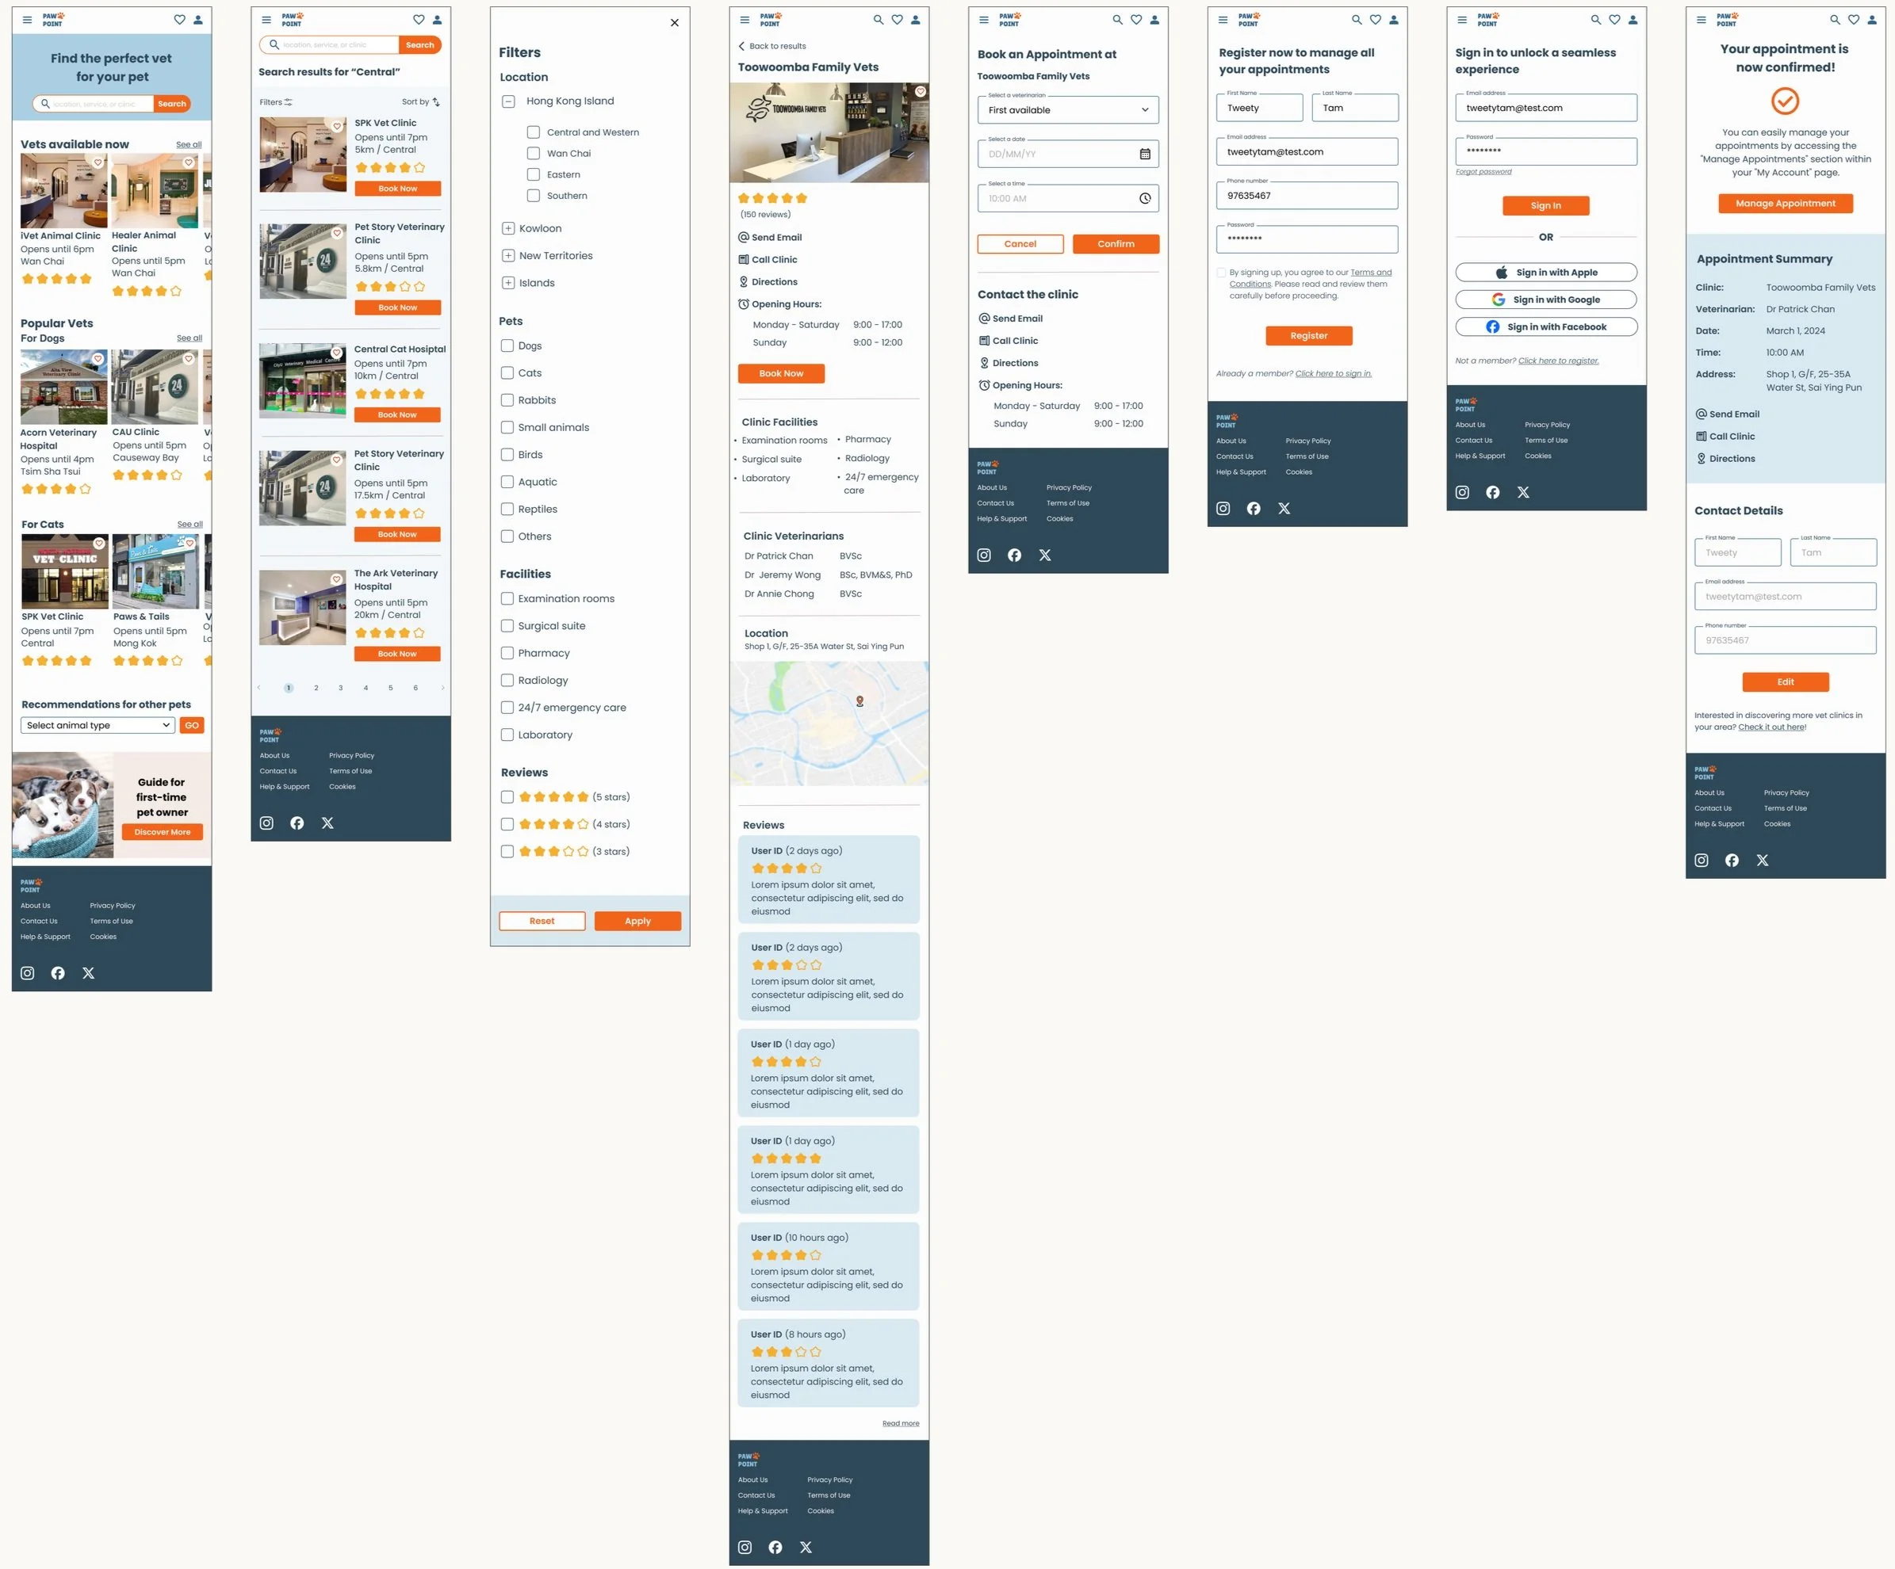The image size is (1895, 1569).
Task: Check the Wan Chai location checkbox
Action: (534, 153)
